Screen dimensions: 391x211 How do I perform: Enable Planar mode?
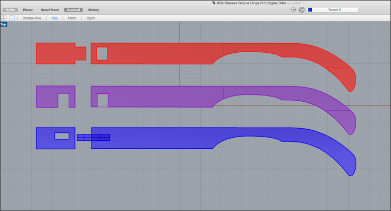[x=28, y=10]
